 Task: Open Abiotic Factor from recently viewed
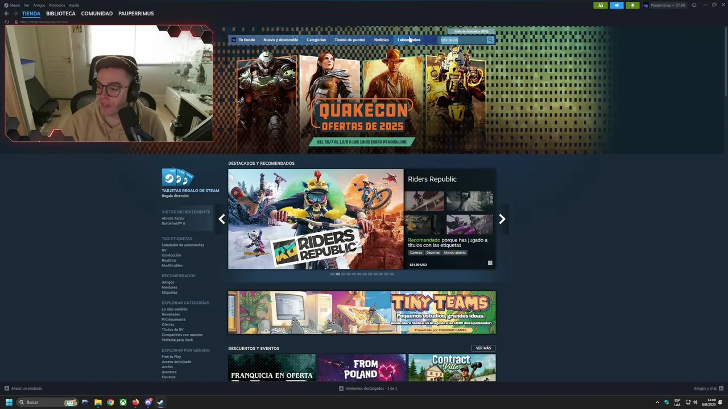click(173, 218)
